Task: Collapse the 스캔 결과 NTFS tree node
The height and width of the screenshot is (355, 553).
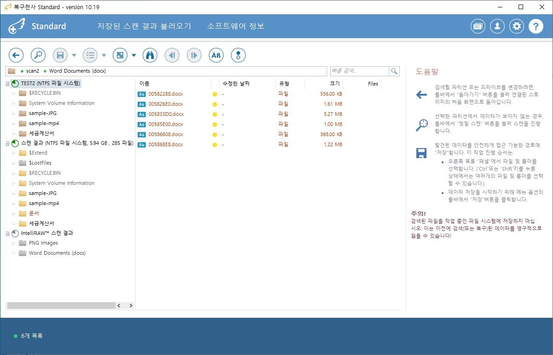Action: pos(7,143)
